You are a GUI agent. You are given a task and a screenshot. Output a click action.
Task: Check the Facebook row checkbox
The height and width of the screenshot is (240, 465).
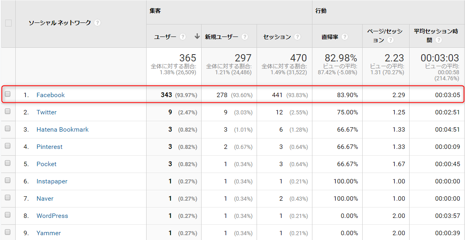[8, 95]
